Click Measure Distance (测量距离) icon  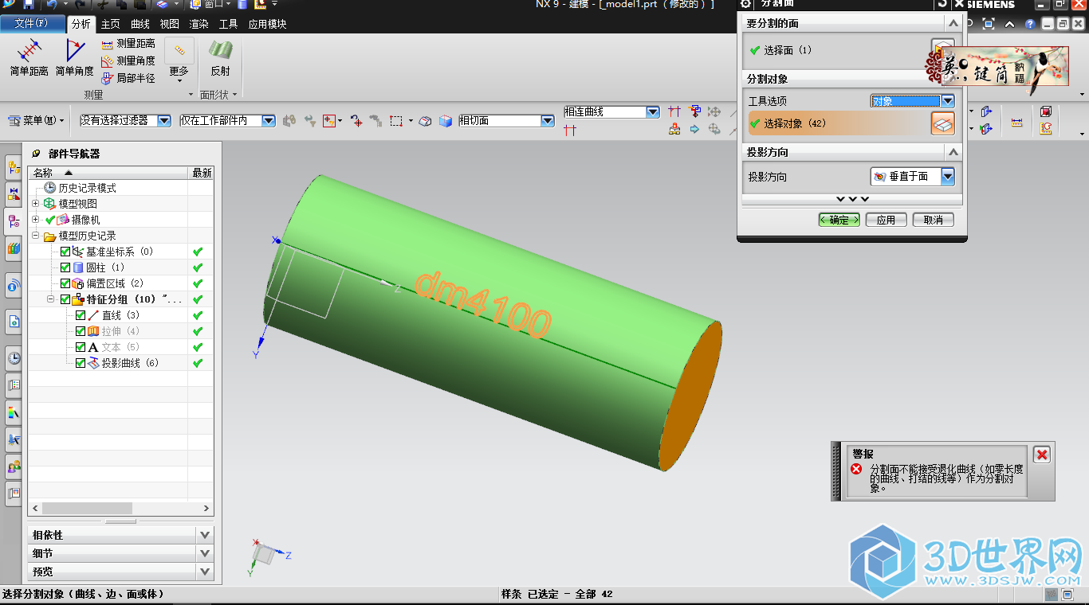108,45
